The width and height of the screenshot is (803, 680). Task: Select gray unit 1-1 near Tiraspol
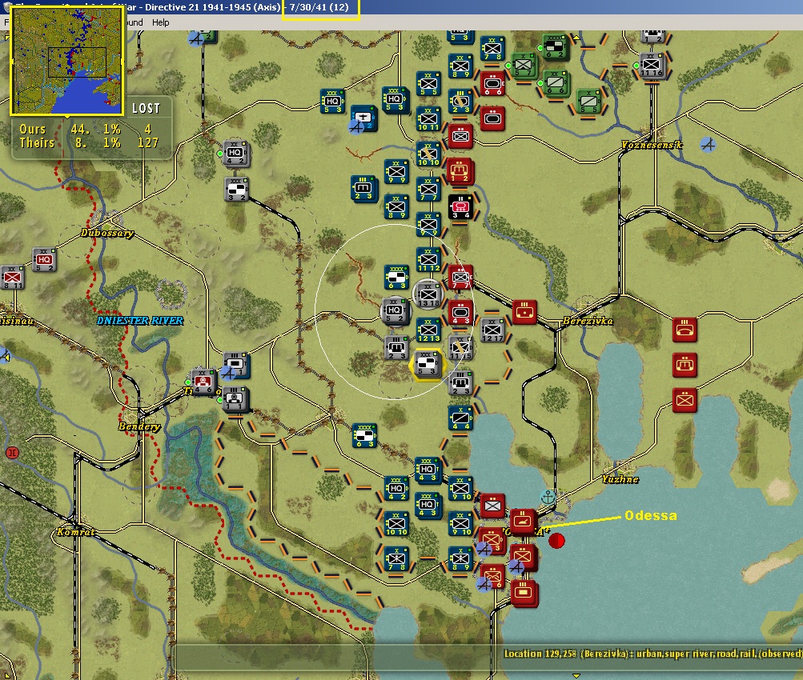(x=235, y=400)
